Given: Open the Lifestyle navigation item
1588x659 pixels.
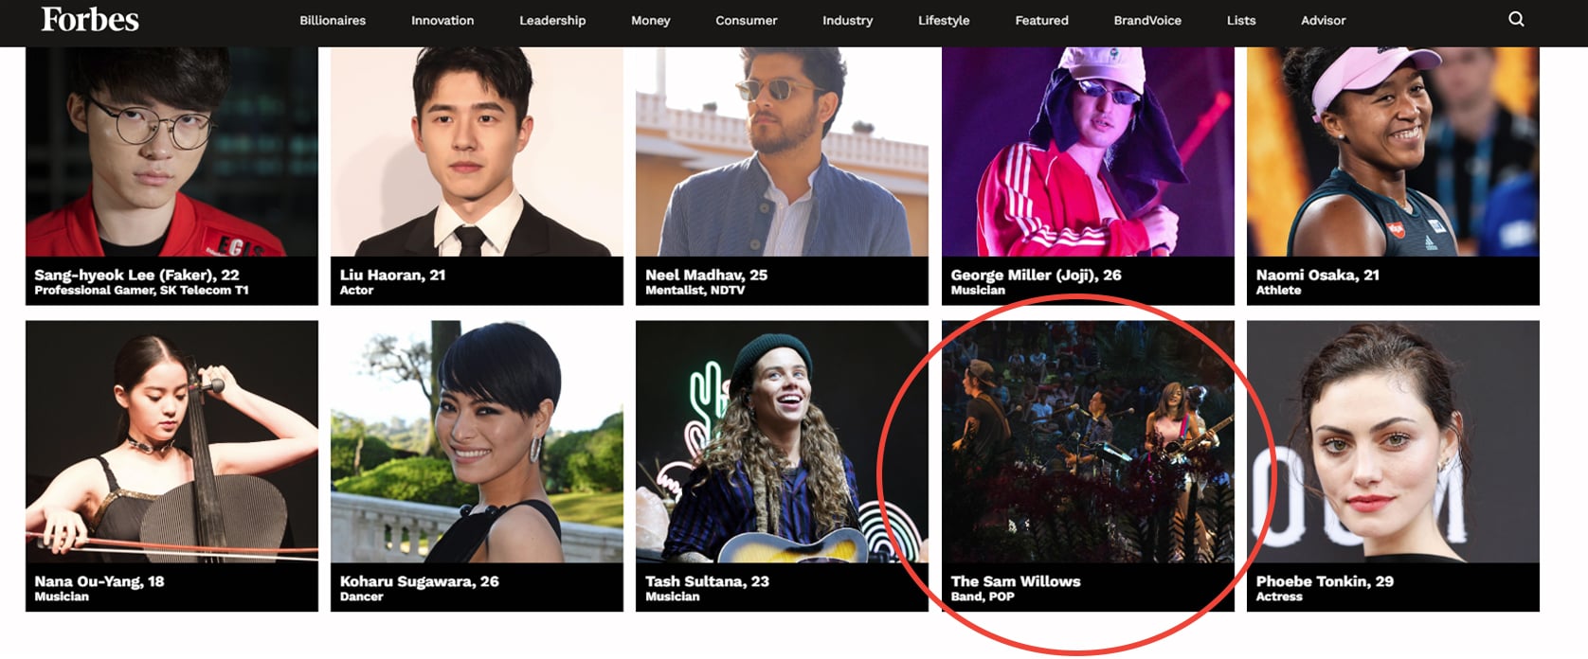Looking at the screenshot, I should (944, 20).
